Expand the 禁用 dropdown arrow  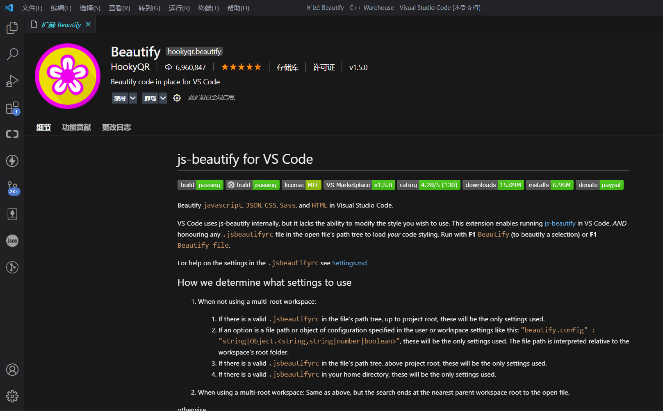tap(133, 98)
